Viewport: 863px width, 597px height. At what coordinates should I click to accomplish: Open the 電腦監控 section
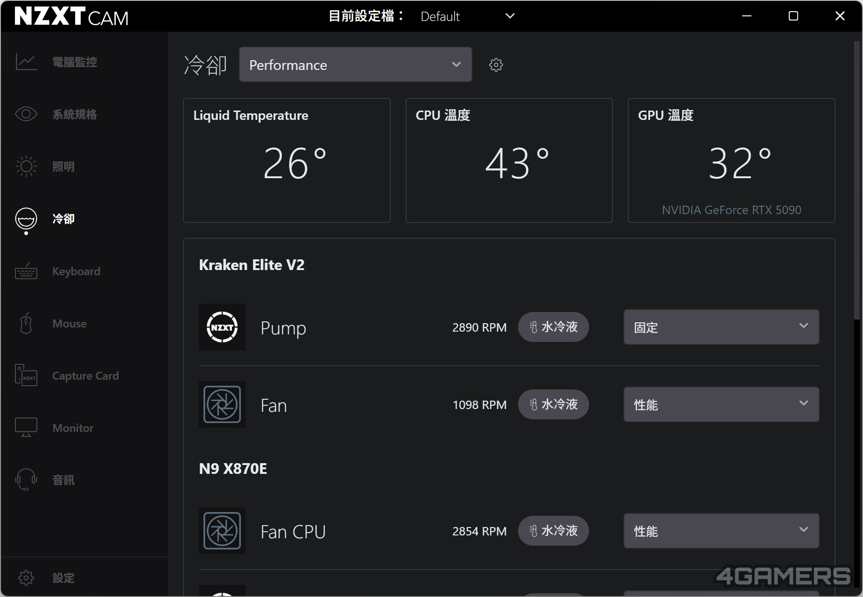(x=75, y=62)
